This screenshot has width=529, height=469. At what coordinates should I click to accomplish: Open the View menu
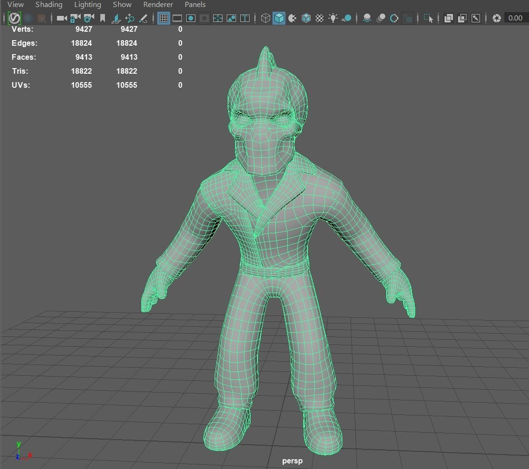[x=15, y=4]
